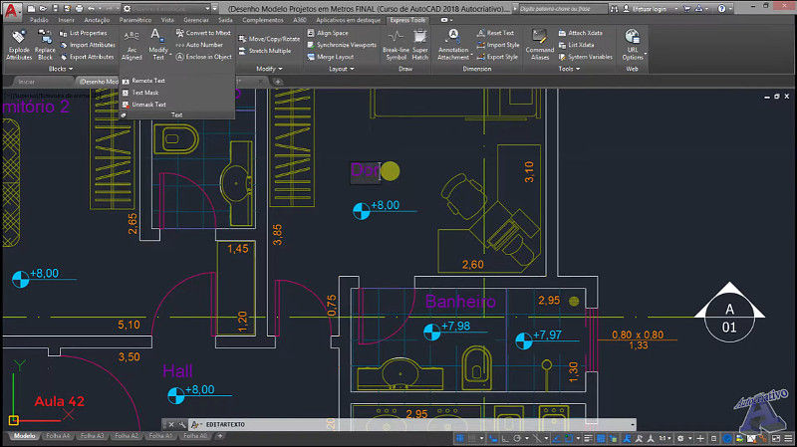Expand the Tools panel

[569, 69]
